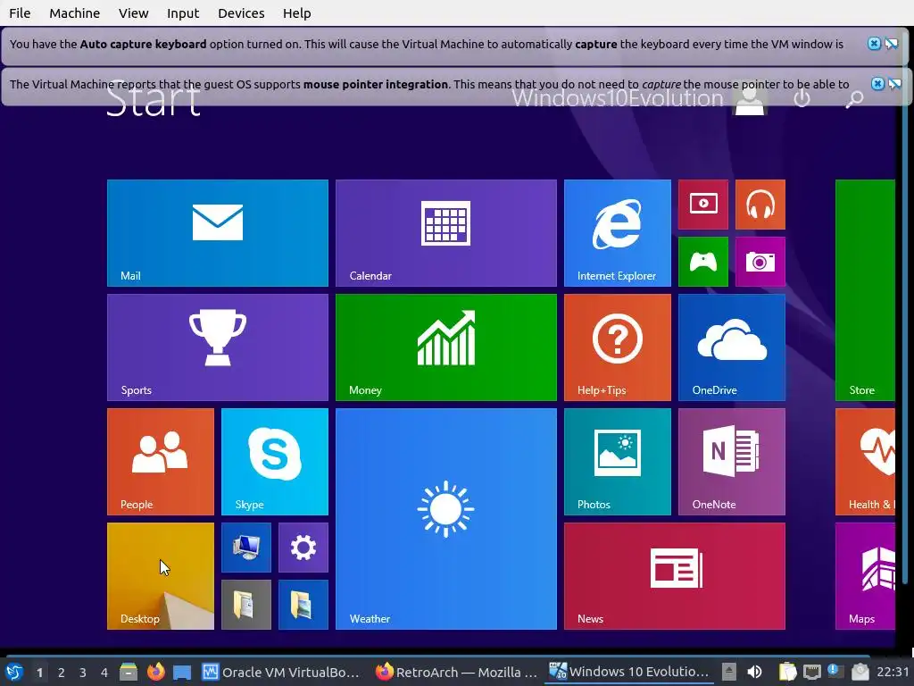Open the OneNote tile
Image resolution: width=914 pixels, height=686 pixels.
(732, 462)
